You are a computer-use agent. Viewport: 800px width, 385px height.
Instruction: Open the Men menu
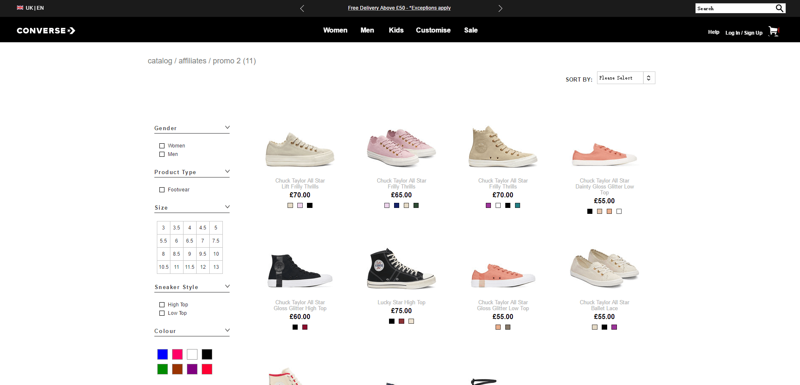[367, 30]
